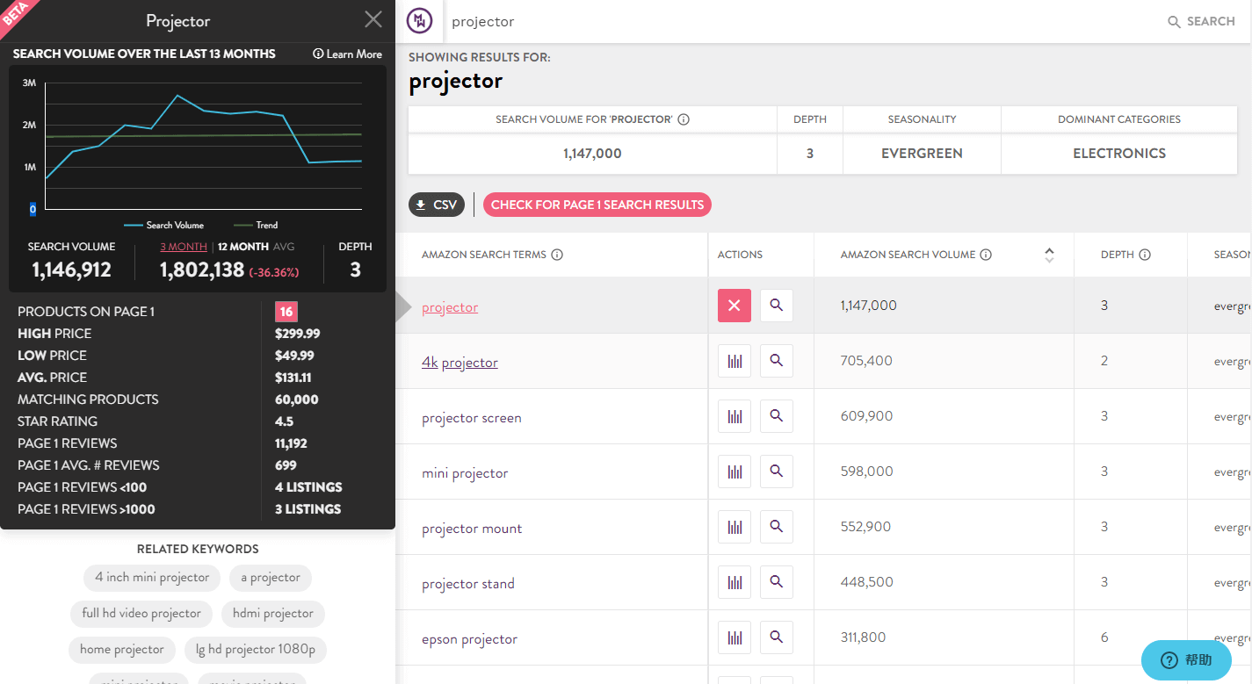Click the EVERGREEN seasonality value
Image resolution: width=1252 pixels, height=684 pixels.
(922, 154)
